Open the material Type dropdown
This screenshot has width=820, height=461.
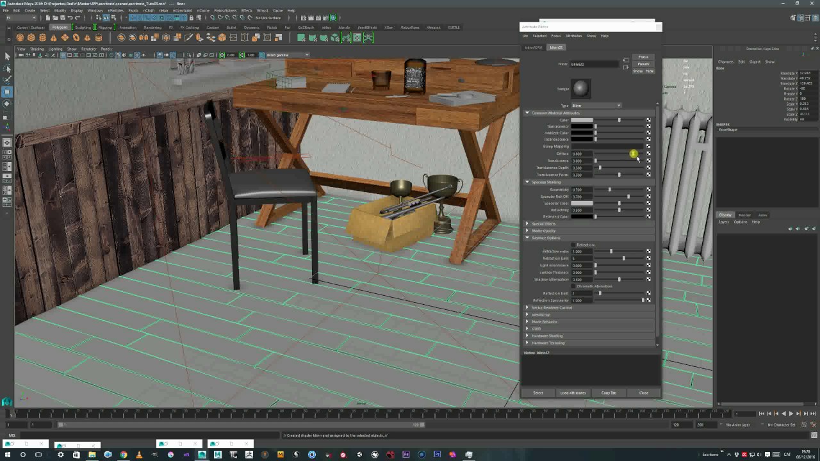(596, 106)
